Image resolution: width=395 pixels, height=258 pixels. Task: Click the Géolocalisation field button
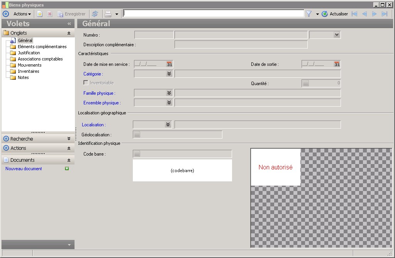point(137,135)
